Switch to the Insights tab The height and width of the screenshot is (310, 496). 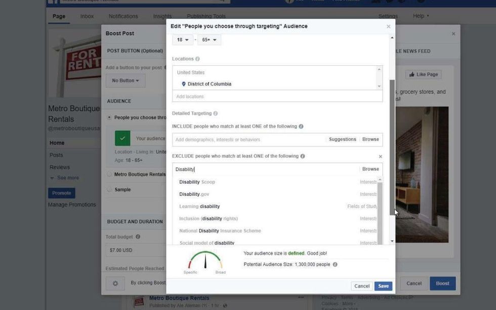[162, 16]
